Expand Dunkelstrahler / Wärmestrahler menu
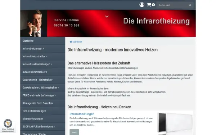This screenshot has height=135, width=216. tap(43, 87)
